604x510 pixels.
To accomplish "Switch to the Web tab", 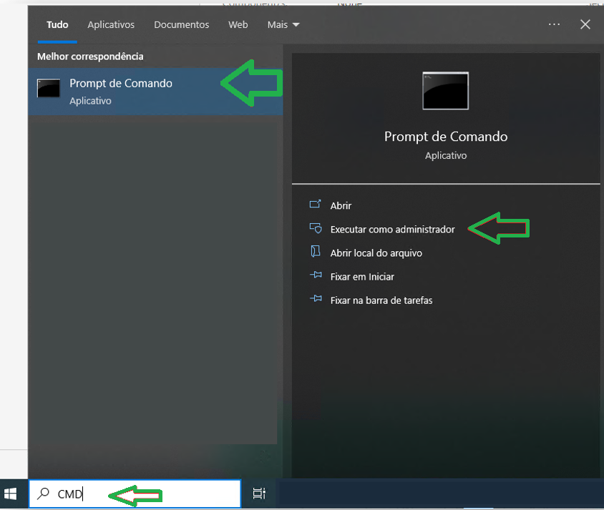I will [238, 24].
